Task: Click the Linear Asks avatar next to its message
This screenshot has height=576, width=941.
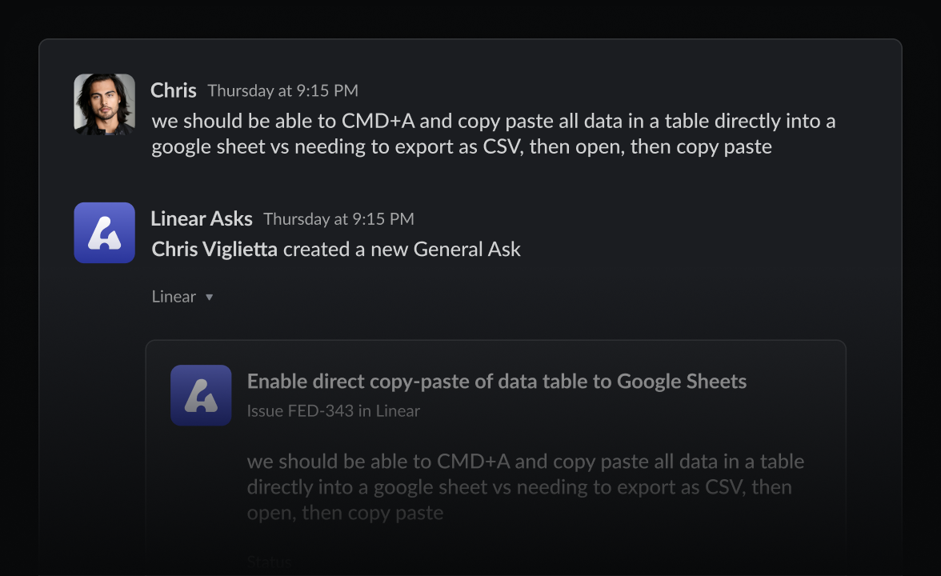Action: 104,233
